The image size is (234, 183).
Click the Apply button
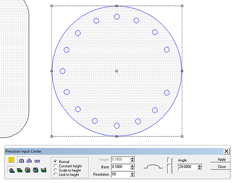(220, 160)
